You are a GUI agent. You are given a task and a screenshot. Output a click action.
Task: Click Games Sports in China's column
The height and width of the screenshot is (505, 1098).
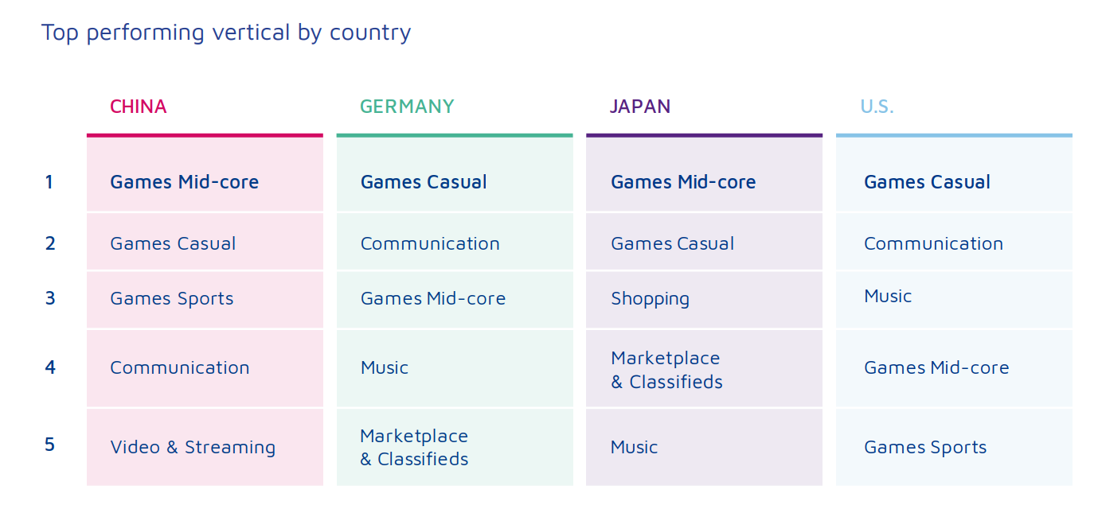click(x=172, y=299)
